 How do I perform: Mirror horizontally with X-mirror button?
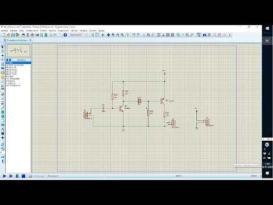click(2, 157)
